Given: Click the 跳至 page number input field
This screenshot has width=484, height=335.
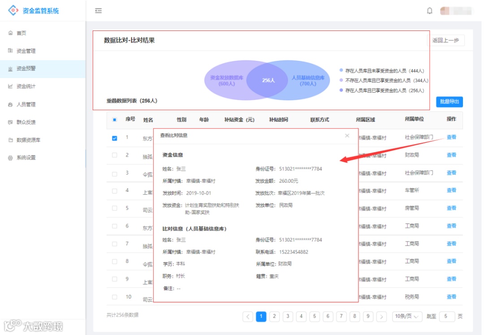Looking at the screenshot, I should coord(447,317).
